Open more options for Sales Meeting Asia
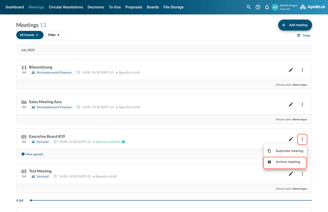The height and width of the screenshot is (212, 328). pyautogui.click(x=302, y=104)
